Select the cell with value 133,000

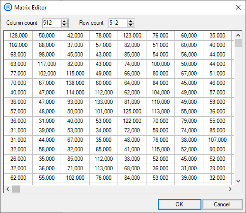104,102
